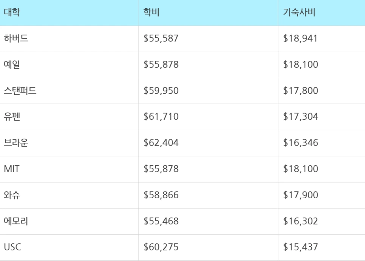The width and height of the screenshot is (365, 261).
Task: Click the 기숙사비 column header
Action: 299,12
